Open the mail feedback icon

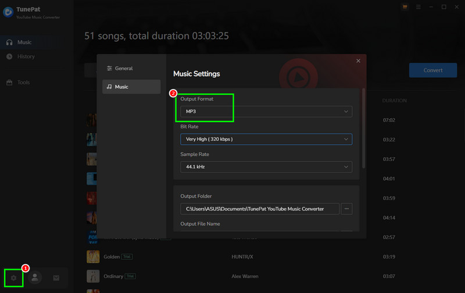(56, 278)
